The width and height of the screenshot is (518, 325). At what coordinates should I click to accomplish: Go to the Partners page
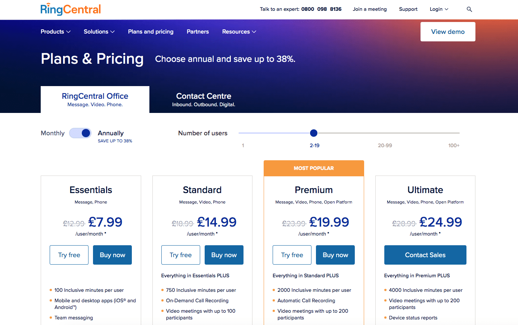[198, 32]
